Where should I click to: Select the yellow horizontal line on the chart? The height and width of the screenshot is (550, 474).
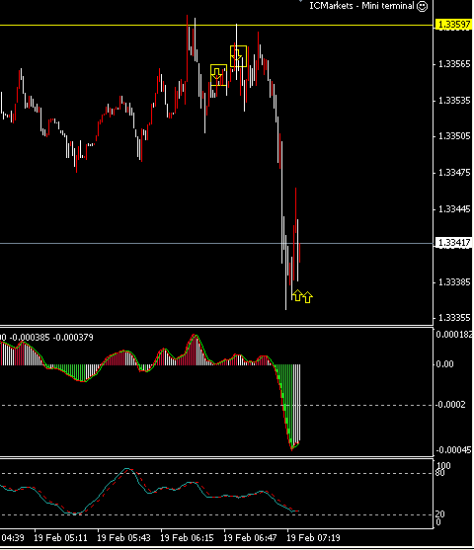[216, 26]
